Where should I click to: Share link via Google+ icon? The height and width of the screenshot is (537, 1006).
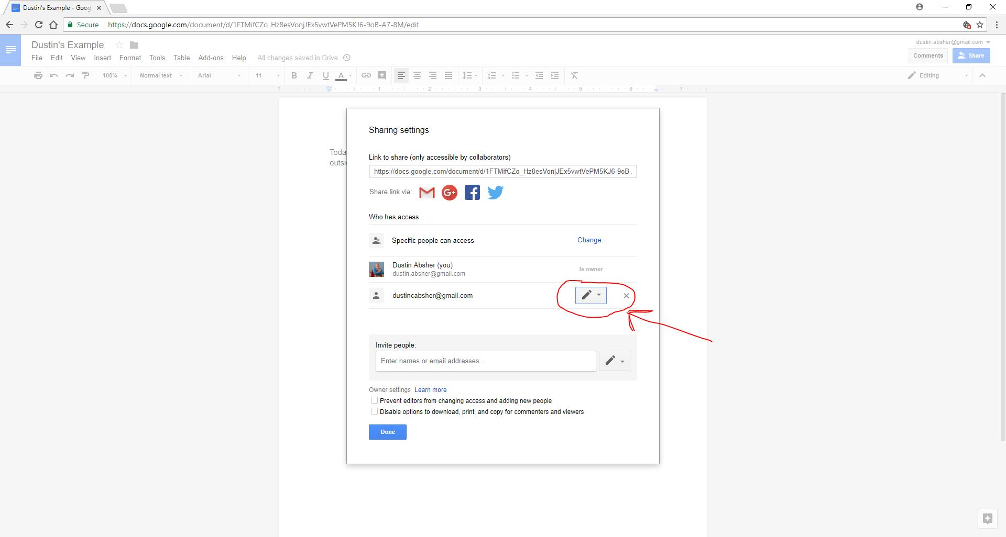[450, 193]
